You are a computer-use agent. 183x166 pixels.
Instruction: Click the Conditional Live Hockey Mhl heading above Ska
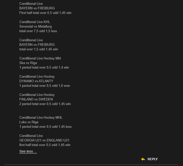(40, 58)
